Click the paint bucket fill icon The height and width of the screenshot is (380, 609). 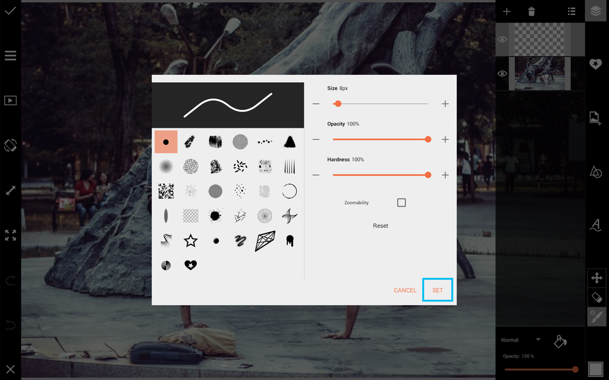click(x=560, y=341)
